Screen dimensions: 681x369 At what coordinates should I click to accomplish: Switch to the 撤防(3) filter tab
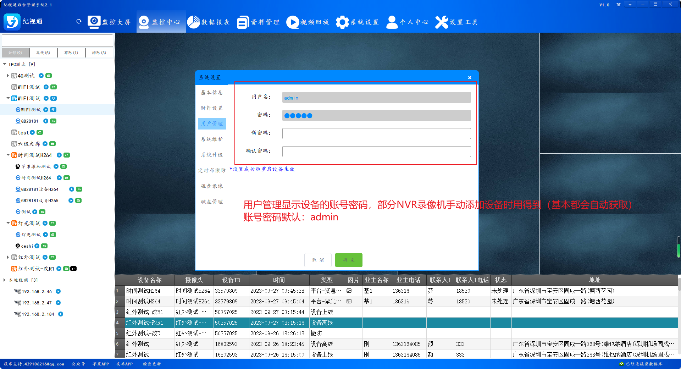pyautogui.click(x=99, y=53)
